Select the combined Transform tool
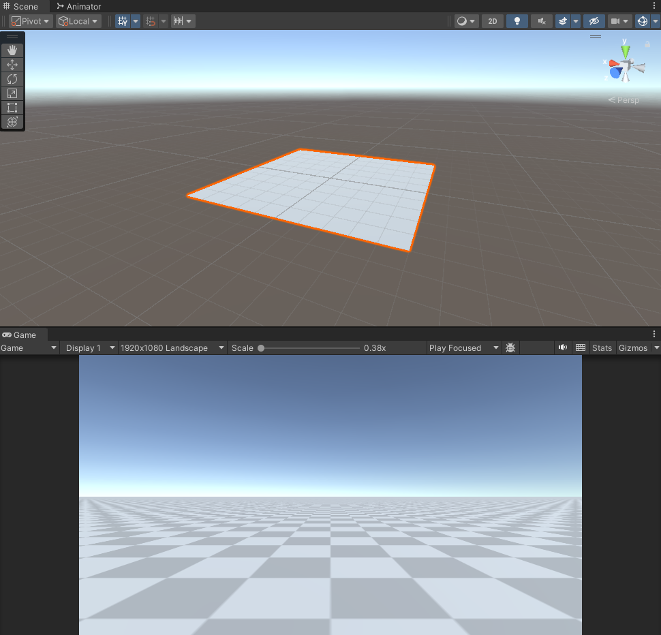The image size is (661, 635). coord(12,122)
